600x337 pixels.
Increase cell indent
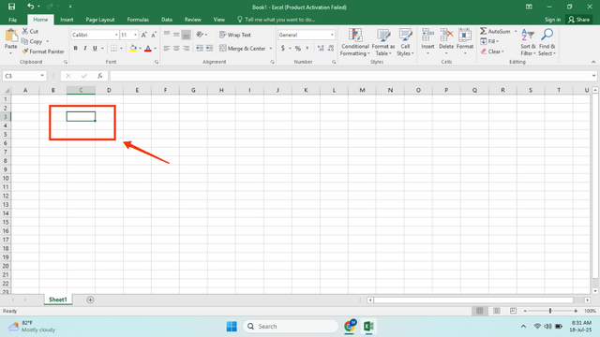point(209,48)
